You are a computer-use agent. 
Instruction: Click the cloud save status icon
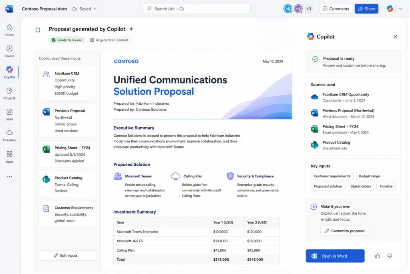[x=74, y=9]
